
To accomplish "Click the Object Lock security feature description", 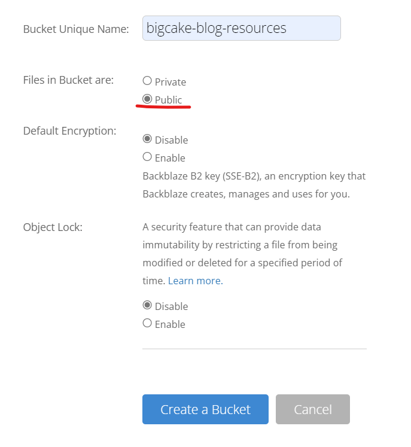I will point(242,254).
